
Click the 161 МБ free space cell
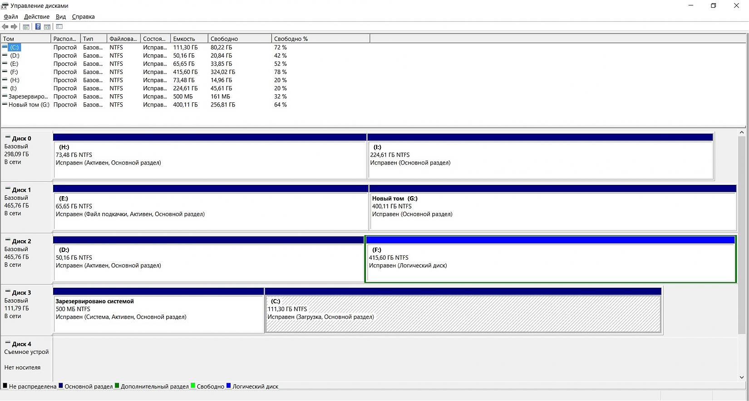pos(220,96)
